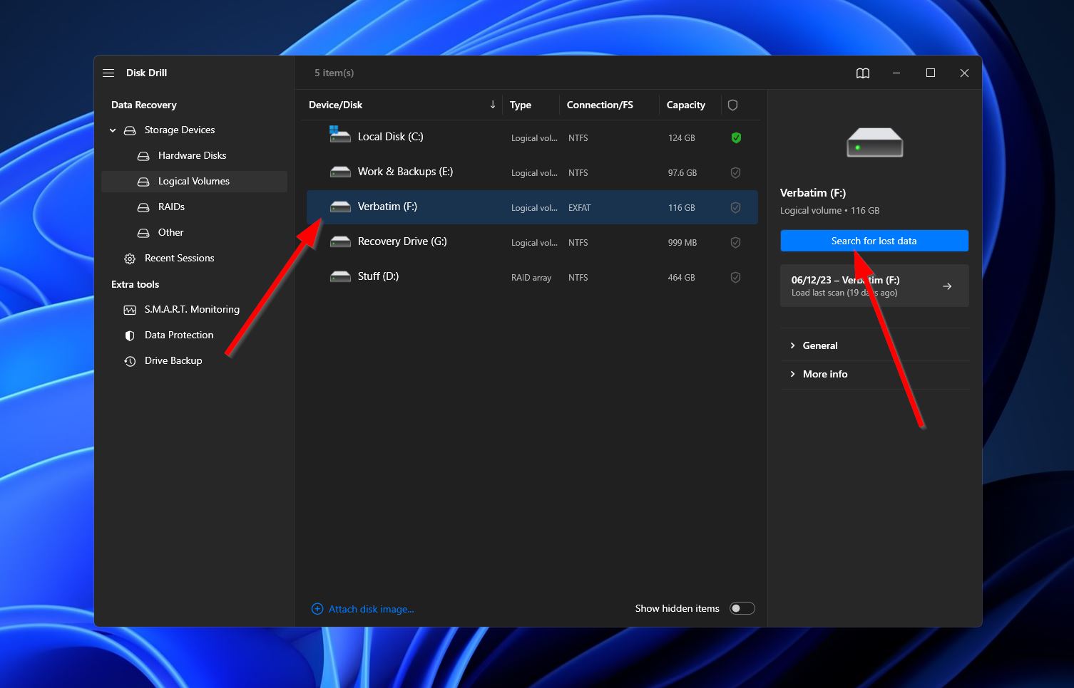Click the shield column header icon
Screen dimensions: 1074x688
pos(732,105)
